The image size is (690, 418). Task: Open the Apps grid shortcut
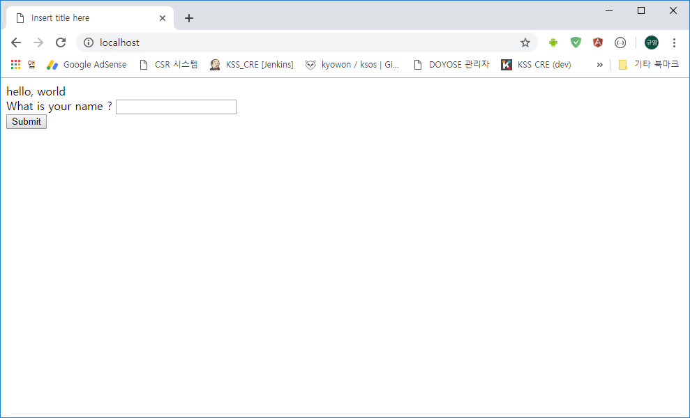coord(23,65)
